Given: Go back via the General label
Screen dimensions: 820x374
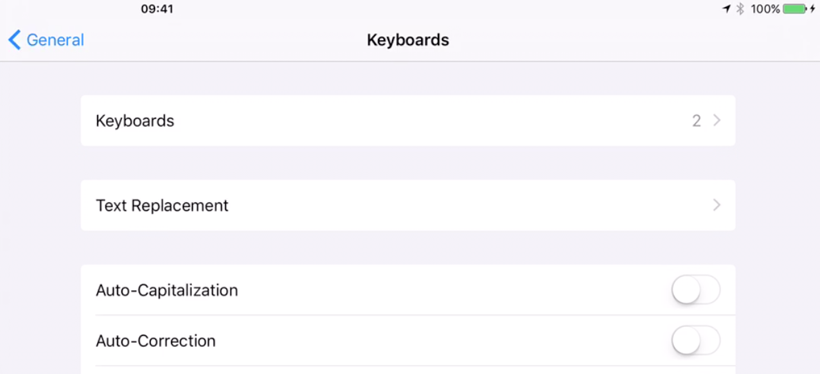Looking at the screenshot, I should pyautogui.click(x=55, y=40).
